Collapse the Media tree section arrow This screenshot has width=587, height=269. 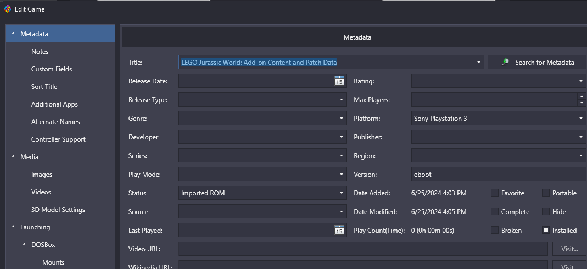click(x=13, y=156)
